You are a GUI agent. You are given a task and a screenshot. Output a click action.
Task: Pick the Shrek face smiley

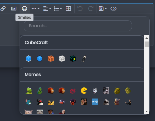(x=117, y=91)
